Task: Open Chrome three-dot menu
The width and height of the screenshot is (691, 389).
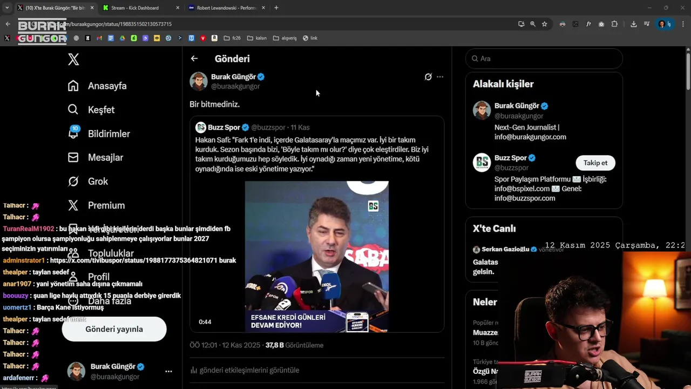Action: coord(683,24)
